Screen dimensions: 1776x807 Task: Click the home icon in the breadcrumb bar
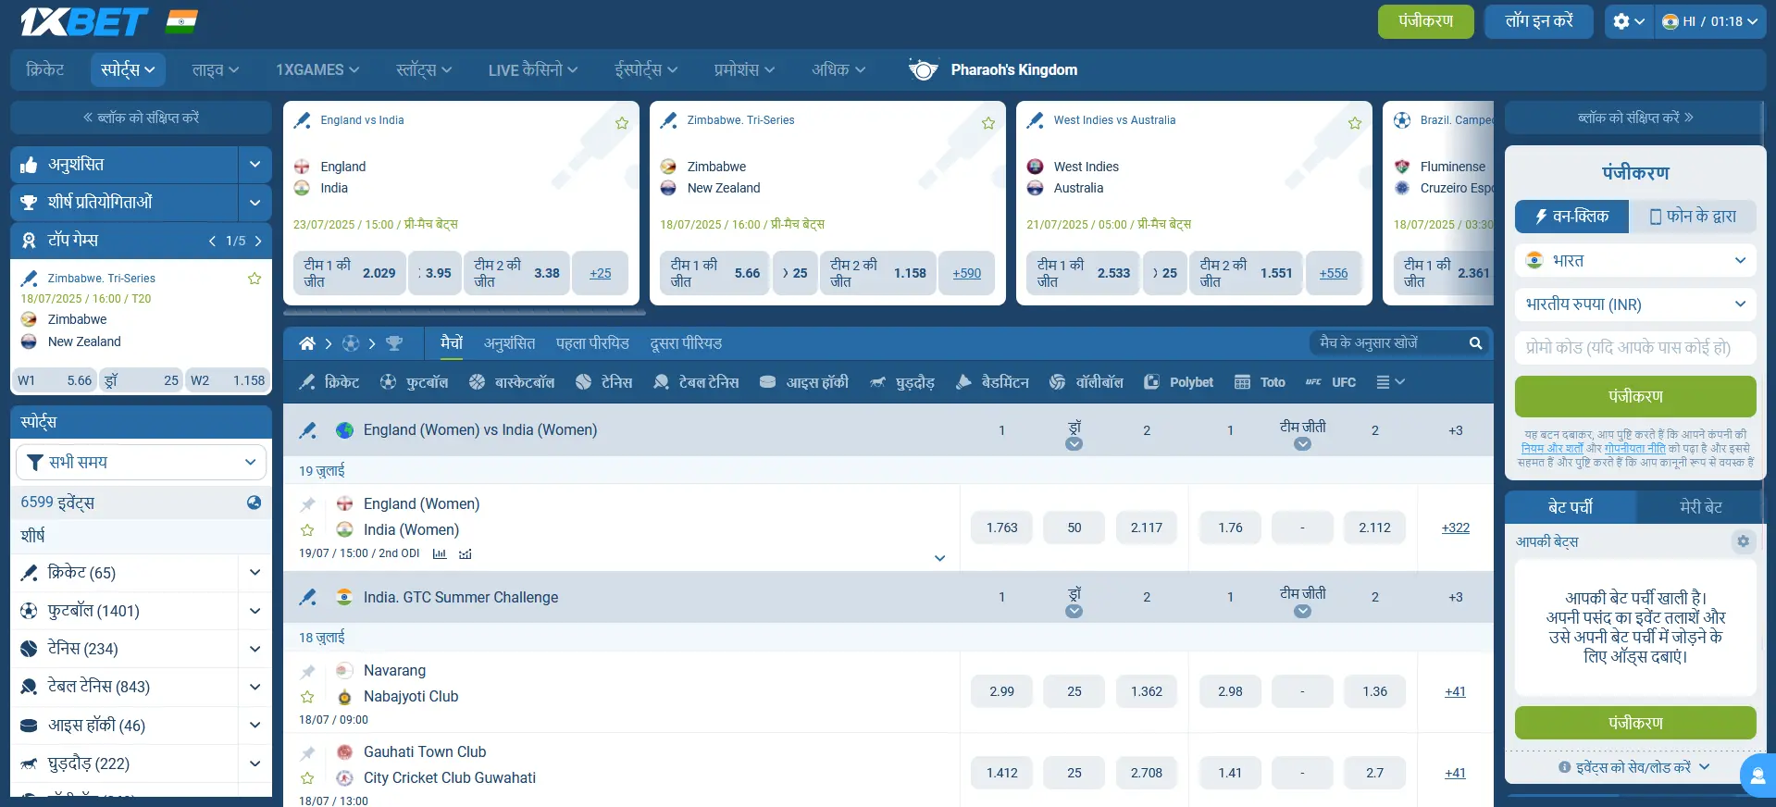(x=307, y=343)
